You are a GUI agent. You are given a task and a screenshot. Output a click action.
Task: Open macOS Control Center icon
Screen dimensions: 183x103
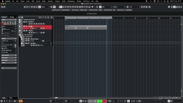(x=168, y=1)
